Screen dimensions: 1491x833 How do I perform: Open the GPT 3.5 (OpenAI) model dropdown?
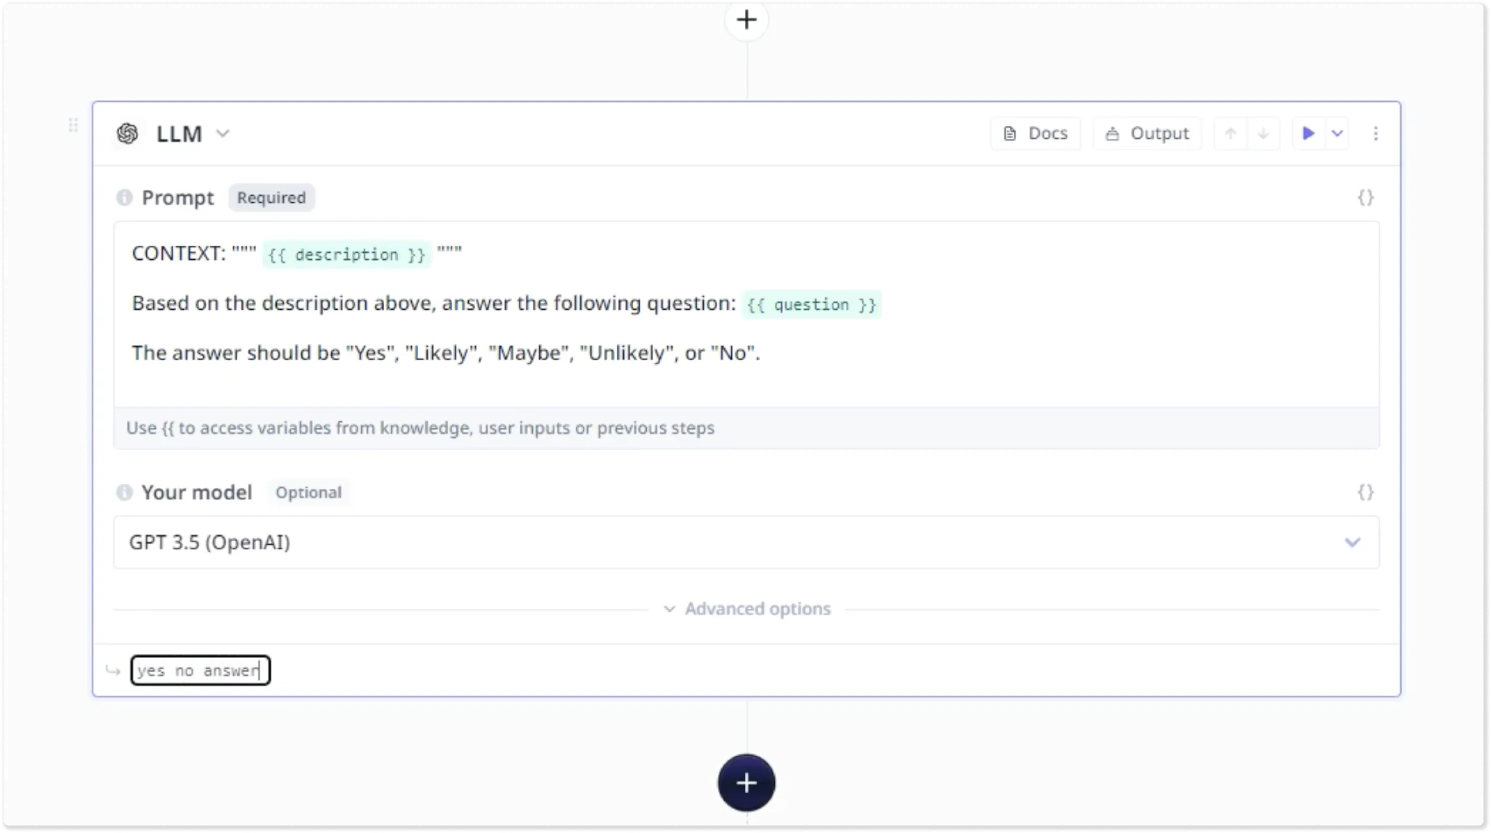click(x=746, y=542)
